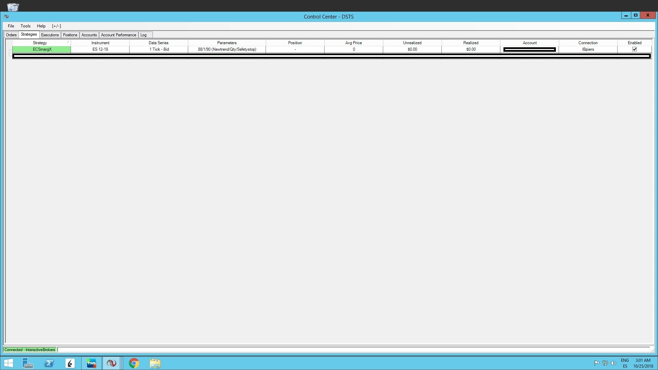Launch Google Chrome from taskbar
This screenshot has width=658, height=370.
coord(134,363)
